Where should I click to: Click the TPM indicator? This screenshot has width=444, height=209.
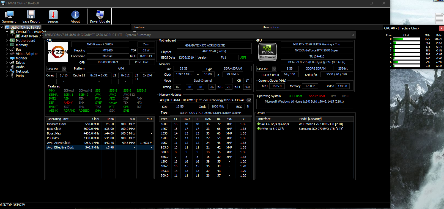[333, 96]
